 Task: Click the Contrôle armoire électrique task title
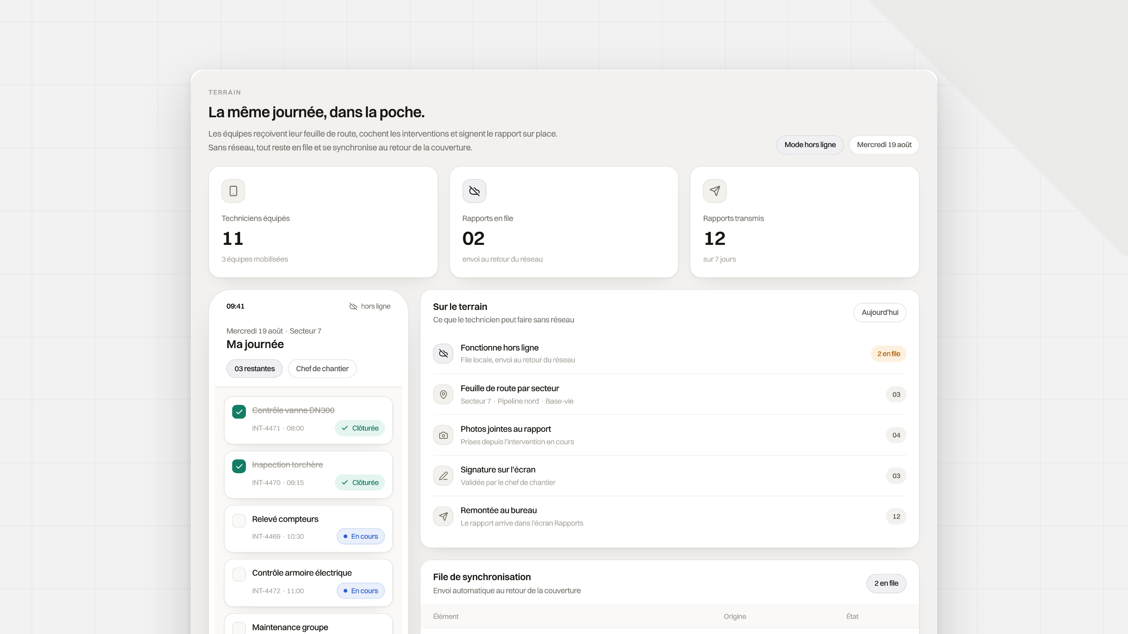(x=302, y=573)
